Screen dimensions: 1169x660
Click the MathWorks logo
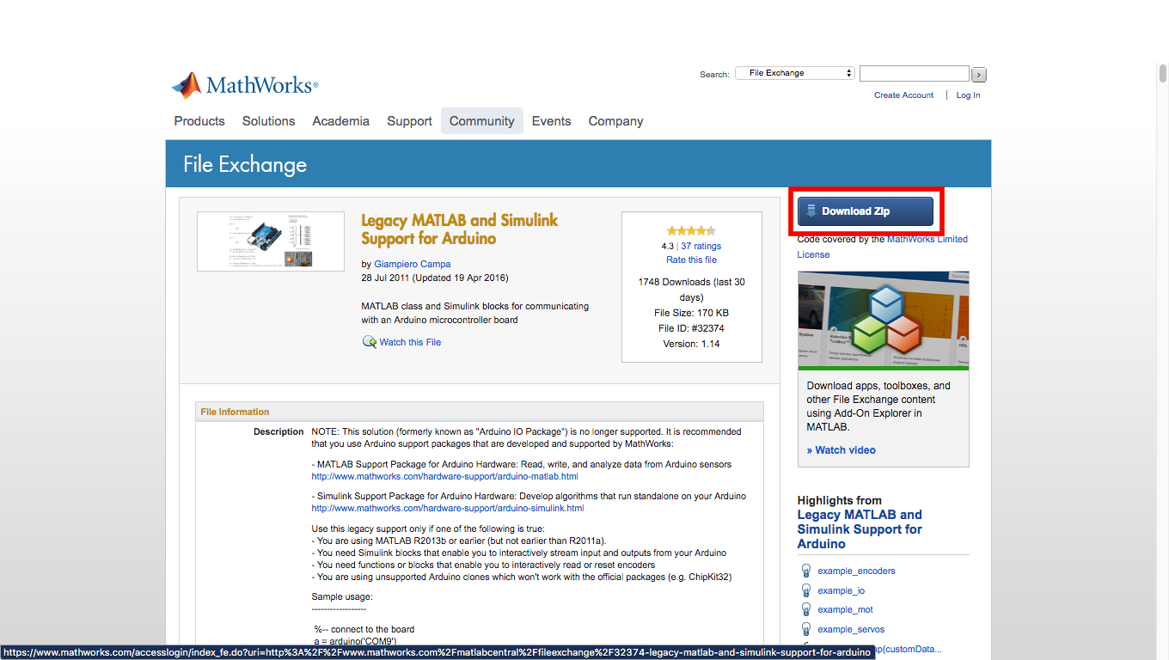pyautogui.click(x=245, y=85)
